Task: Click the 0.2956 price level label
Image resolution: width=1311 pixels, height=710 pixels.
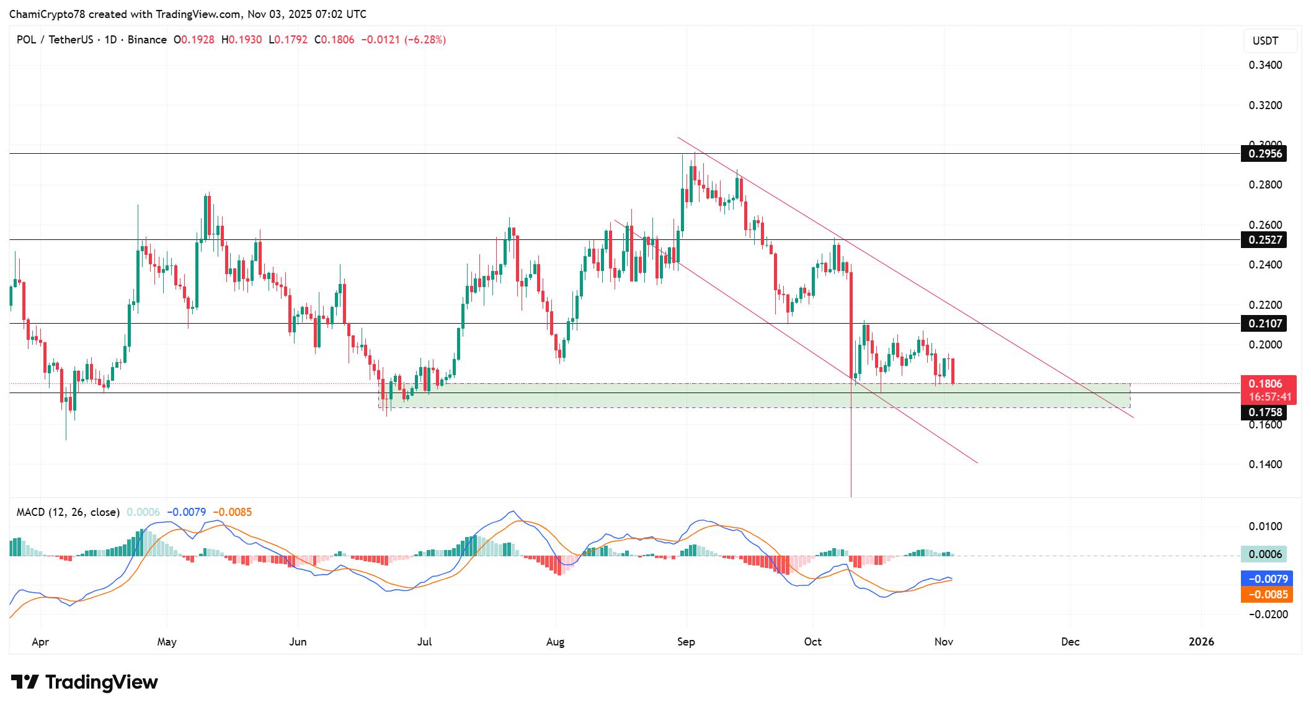Action: (1263, 153)
